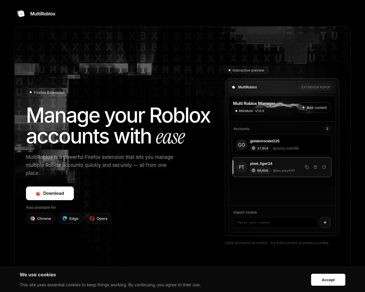Click the Multi Roblox Manager title
The height and width of the screenshot is (292, 365).
(x=254, y=104)
